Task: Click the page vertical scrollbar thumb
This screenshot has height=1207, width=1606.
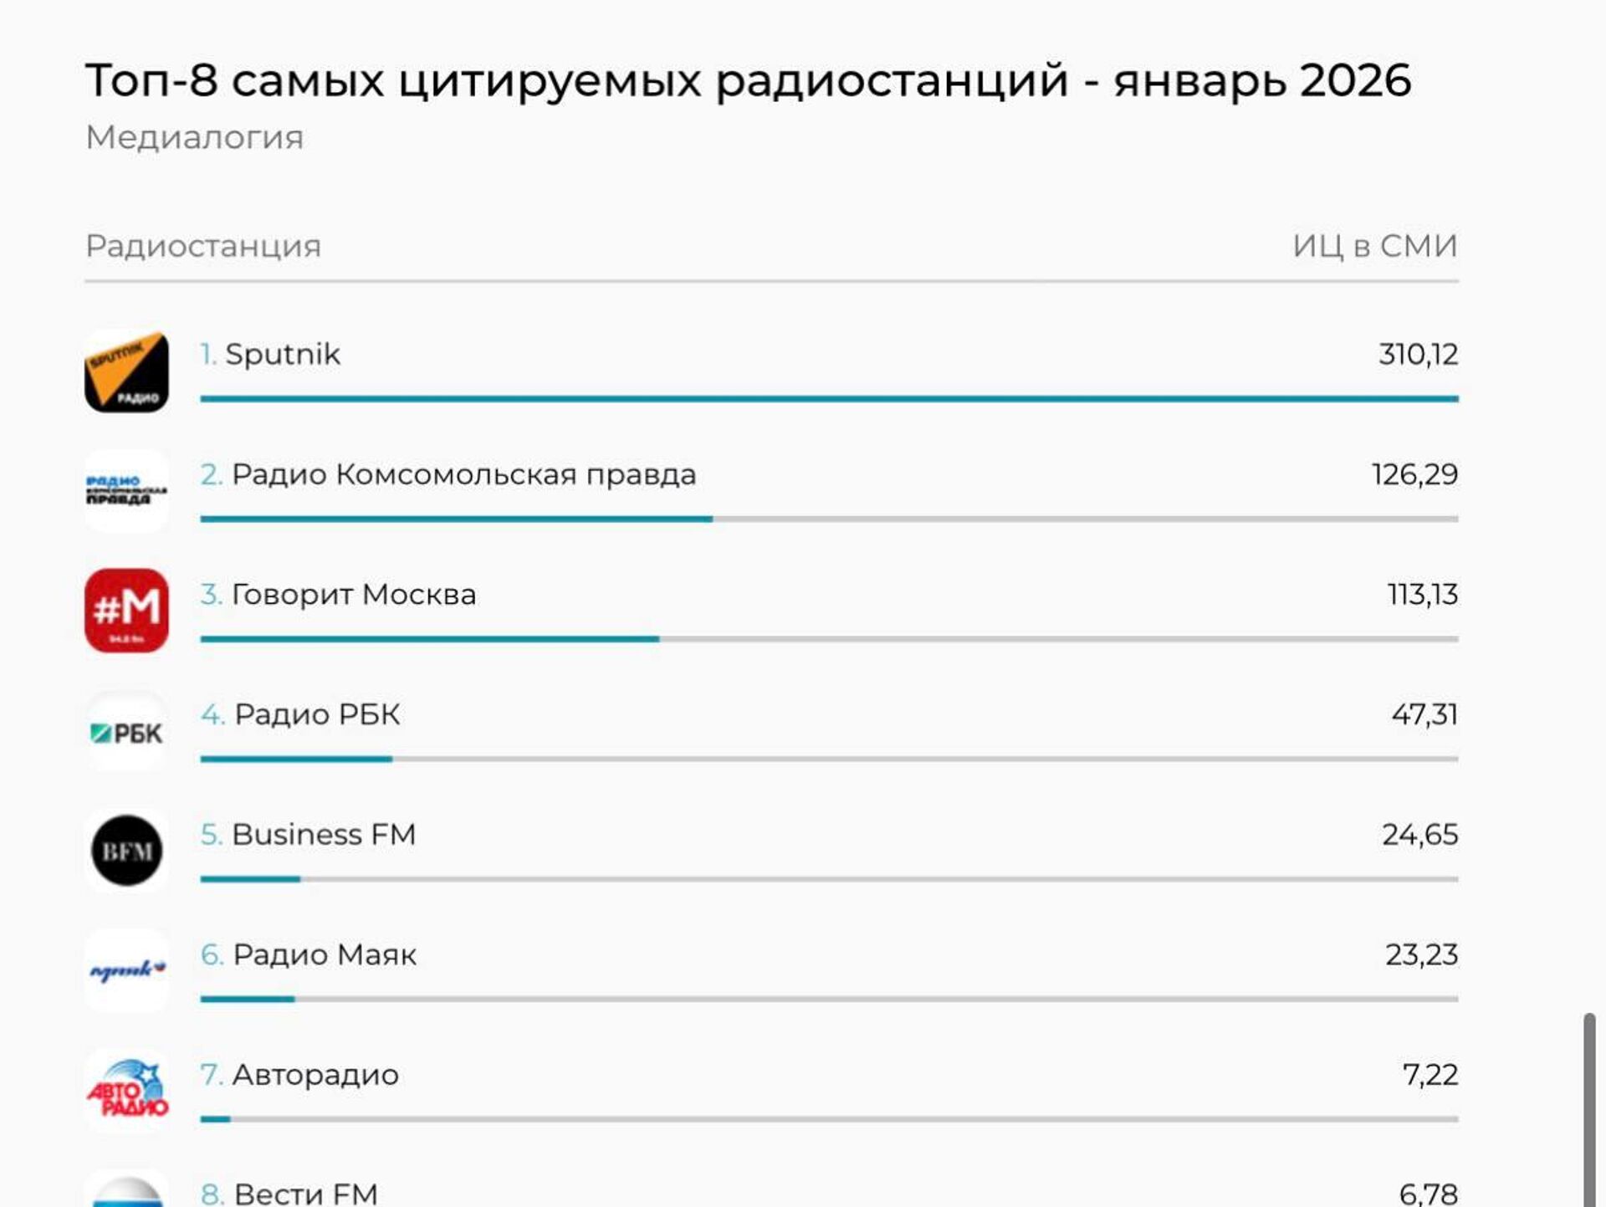Action: tap(1588, 1108)
